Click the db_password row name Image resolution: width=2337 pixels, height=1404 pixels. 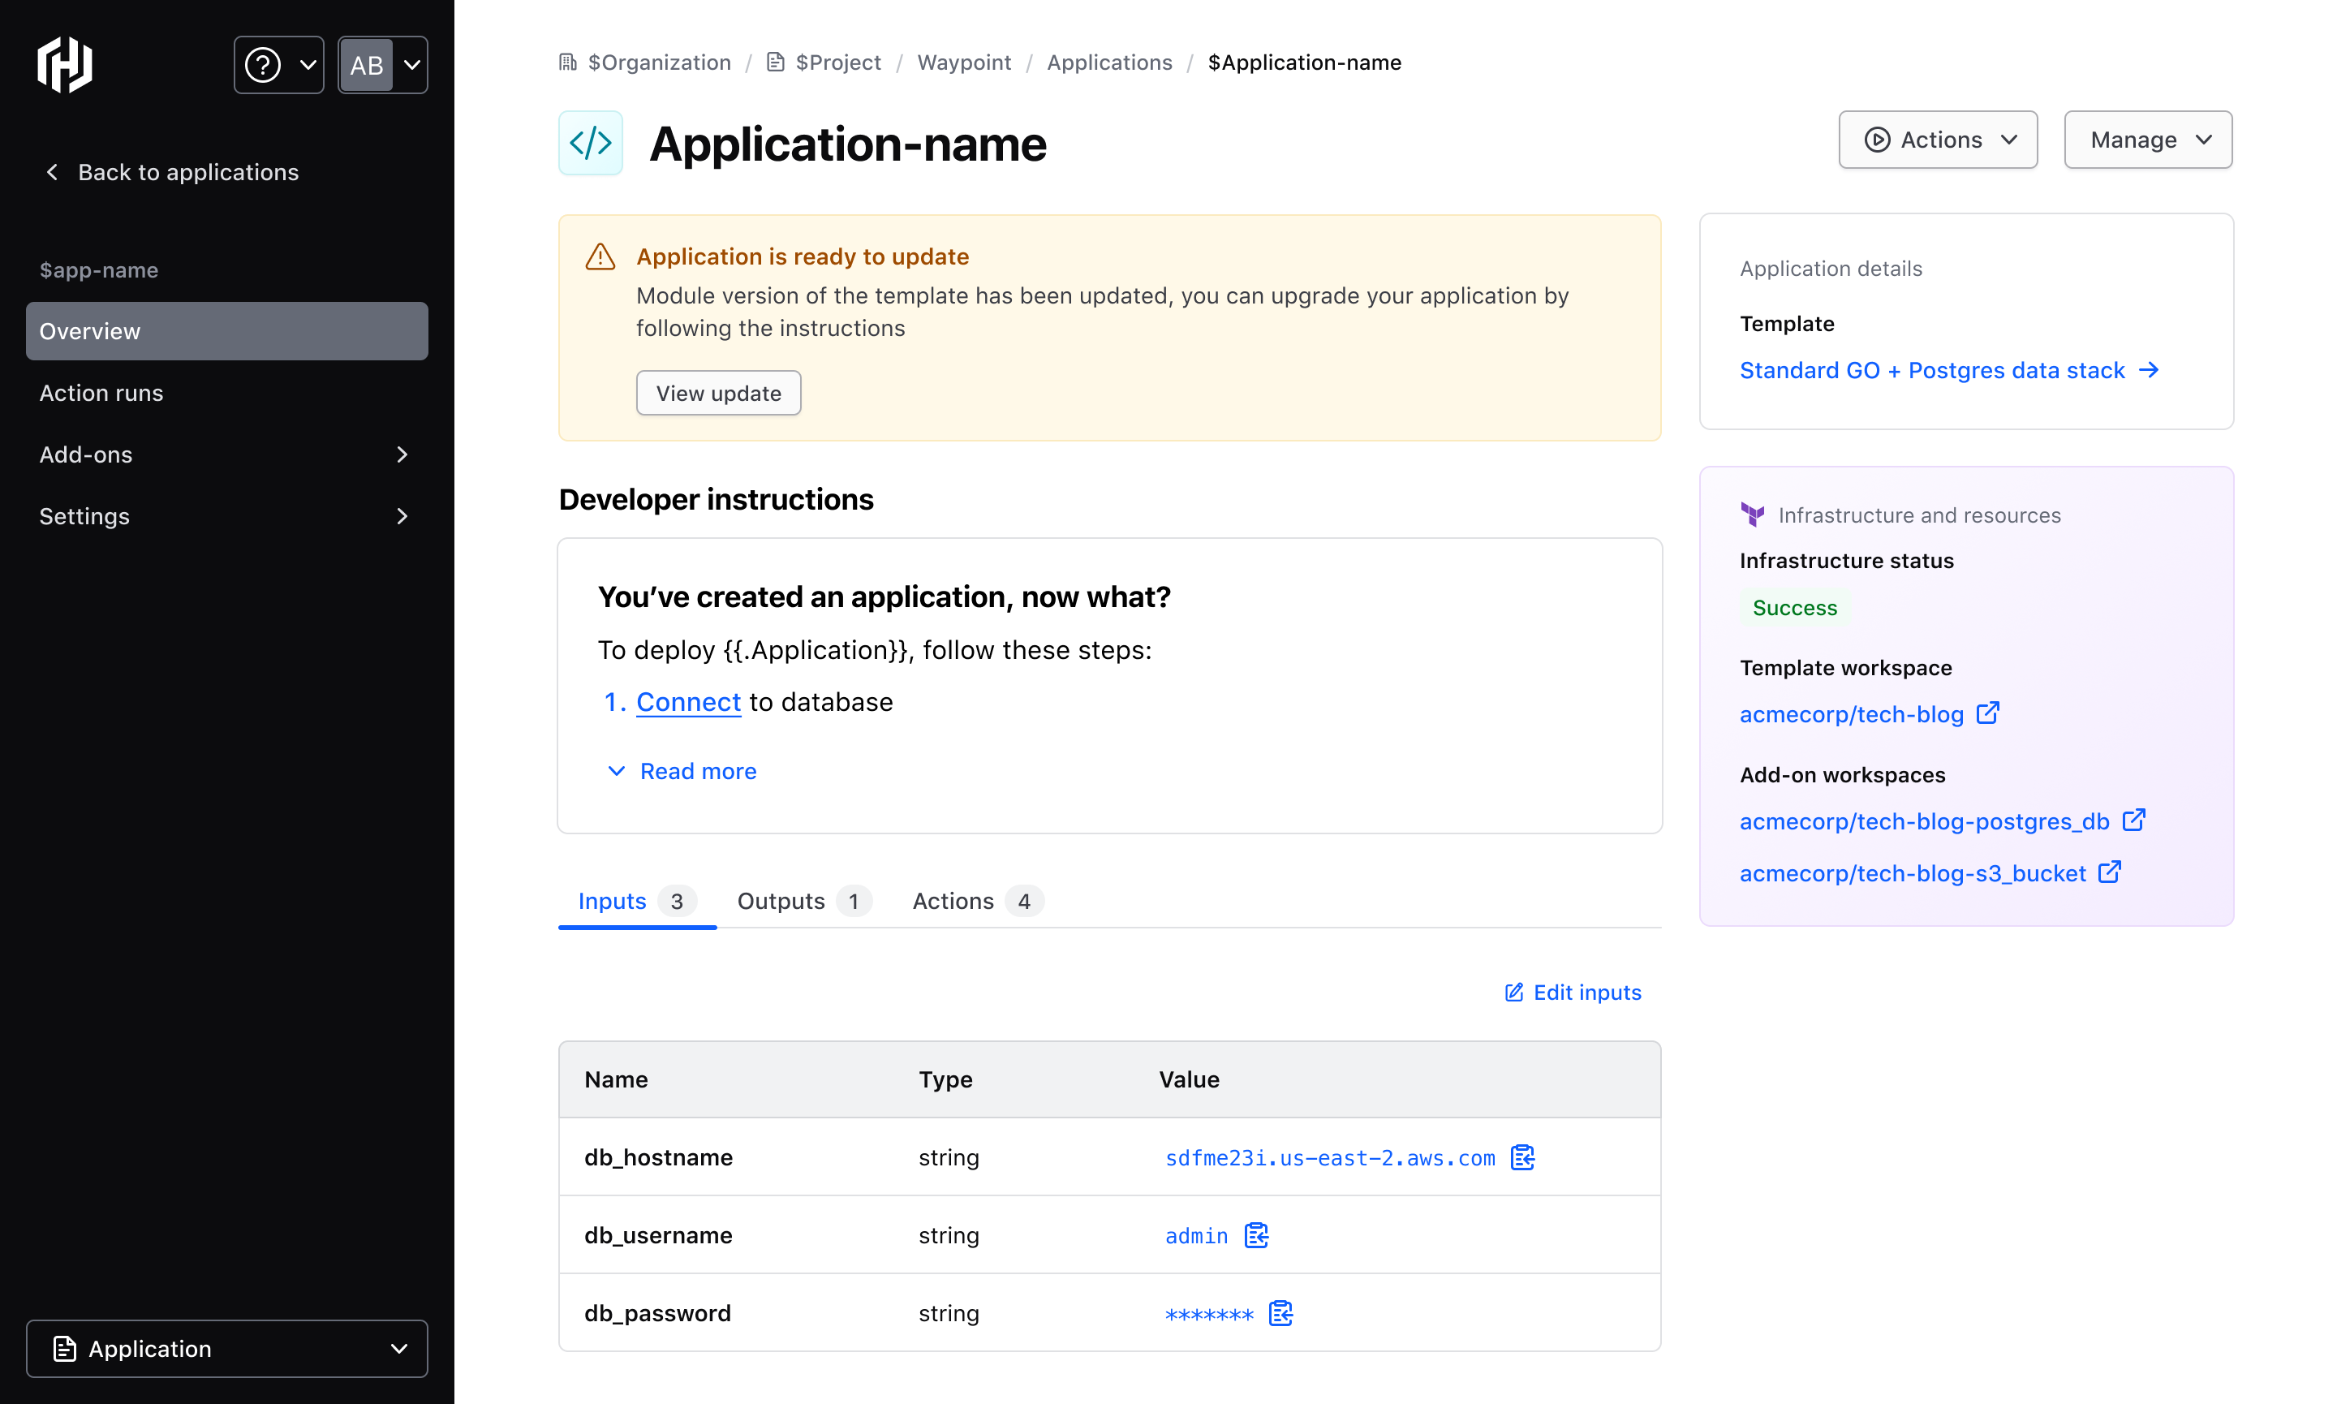[657, 1313]
